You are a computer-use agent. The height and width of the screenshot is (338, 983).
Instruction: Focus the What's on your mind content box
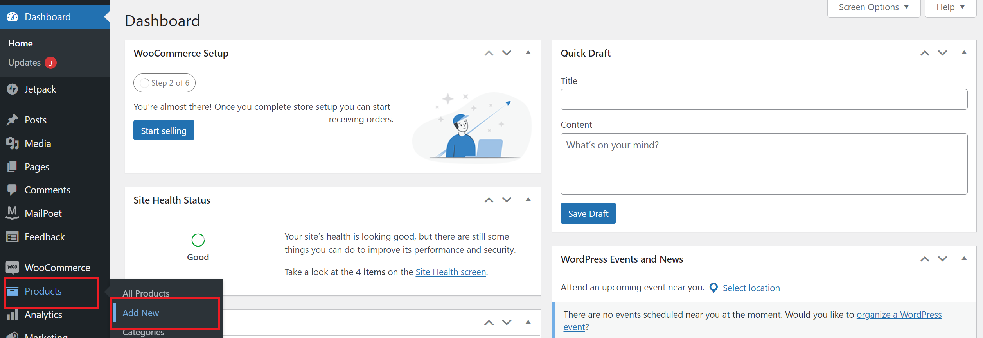pos(764,164)
